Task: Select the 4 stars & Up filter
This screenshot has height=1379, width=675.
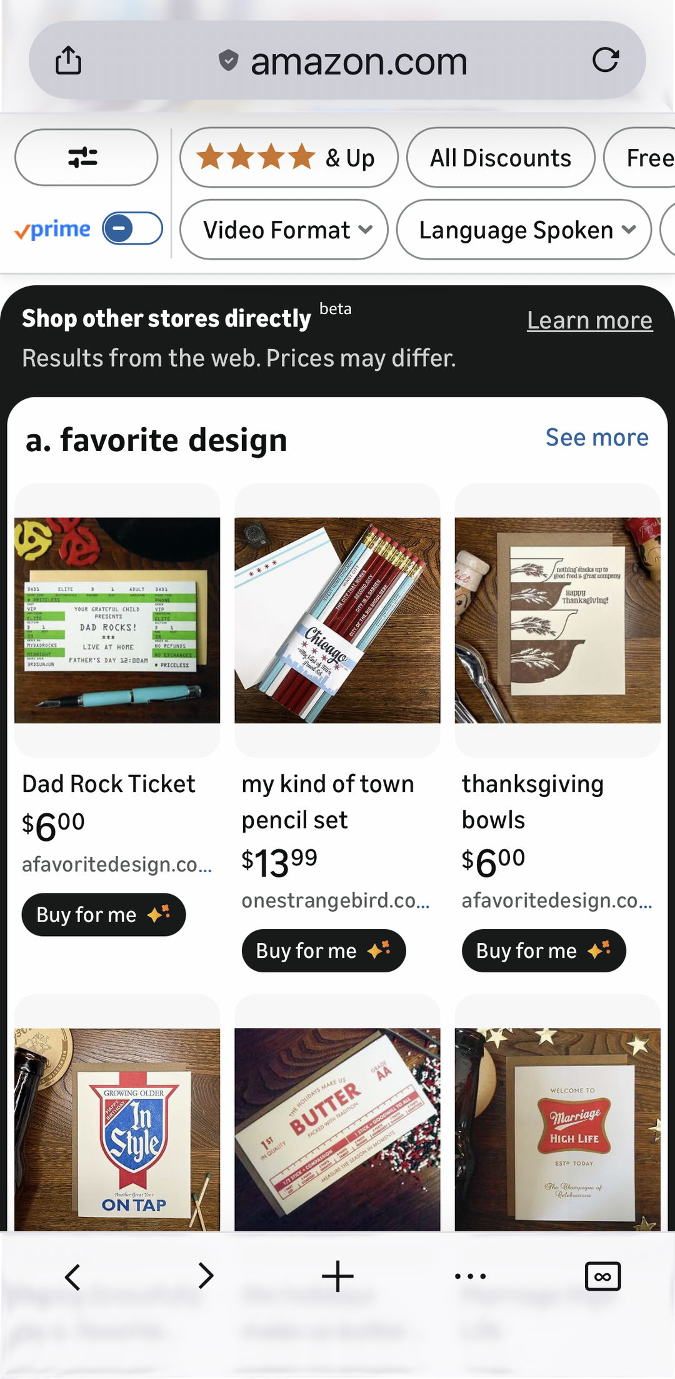Action: 287,158
